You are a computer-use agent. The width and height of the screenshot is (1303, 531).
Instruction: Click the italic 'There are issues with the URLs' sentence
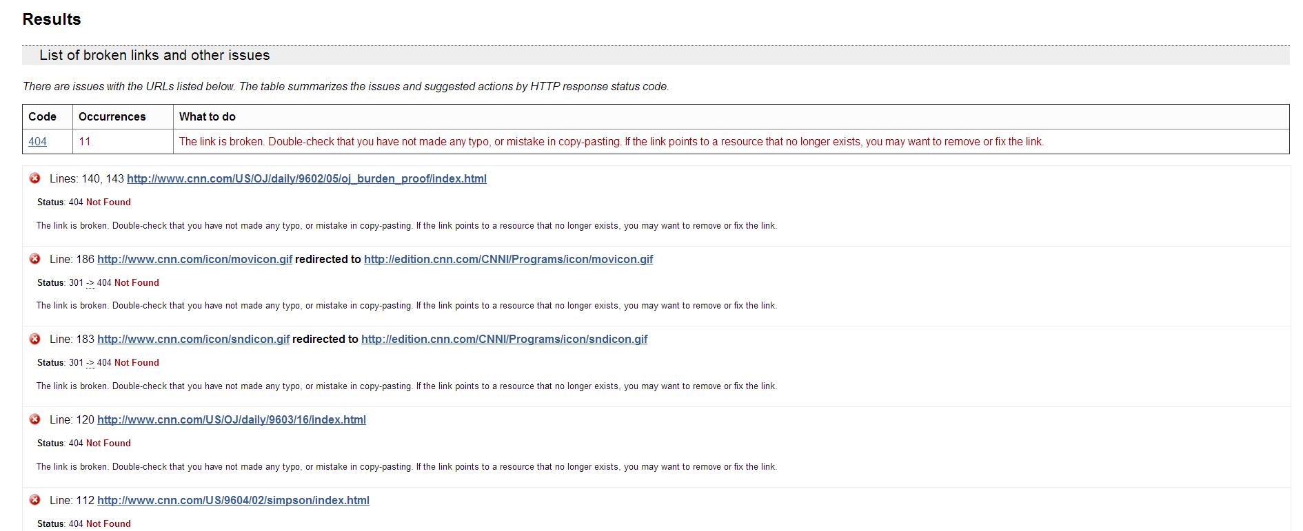345,86
